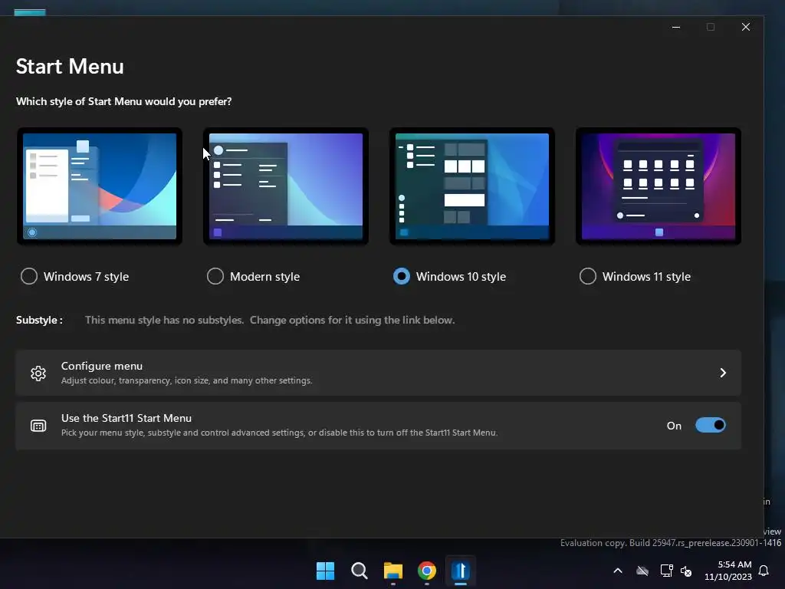Click the Windows 10 style preview thumbnail

pyautogui.click(x=472, y=186)
